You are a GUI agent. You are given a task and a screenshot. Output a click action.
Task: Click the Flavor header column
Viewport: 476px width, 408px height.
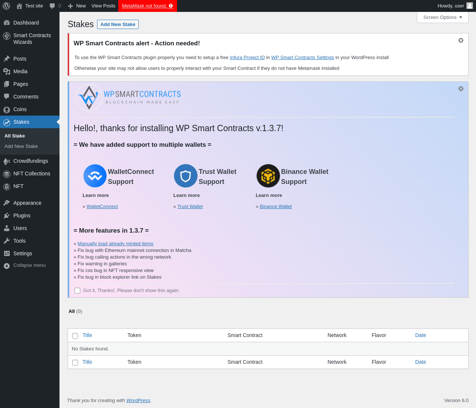[379, 335]
